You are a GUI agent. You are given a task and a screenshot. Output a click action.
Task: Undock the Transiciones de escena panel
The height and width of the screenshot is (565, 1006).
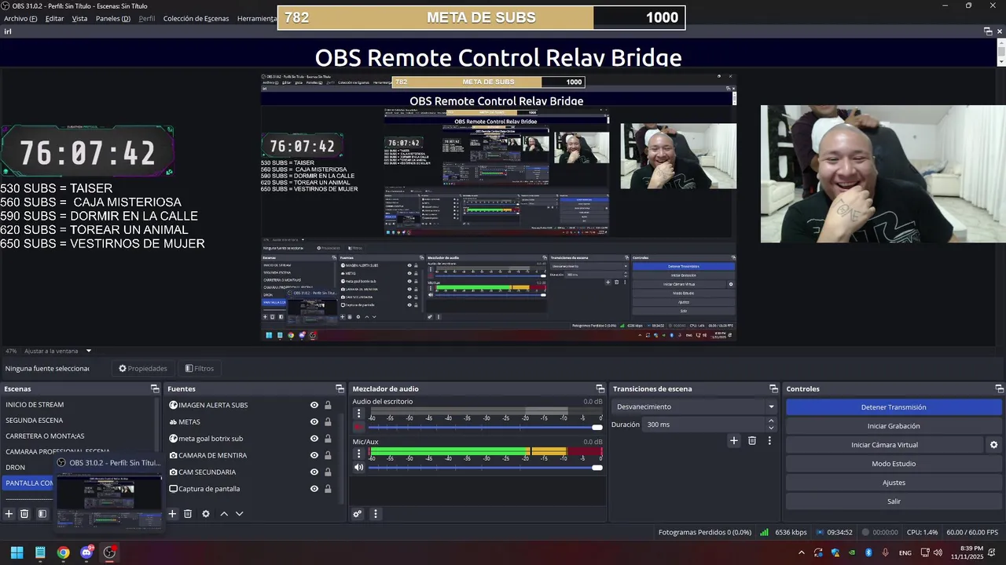[773, 388]
